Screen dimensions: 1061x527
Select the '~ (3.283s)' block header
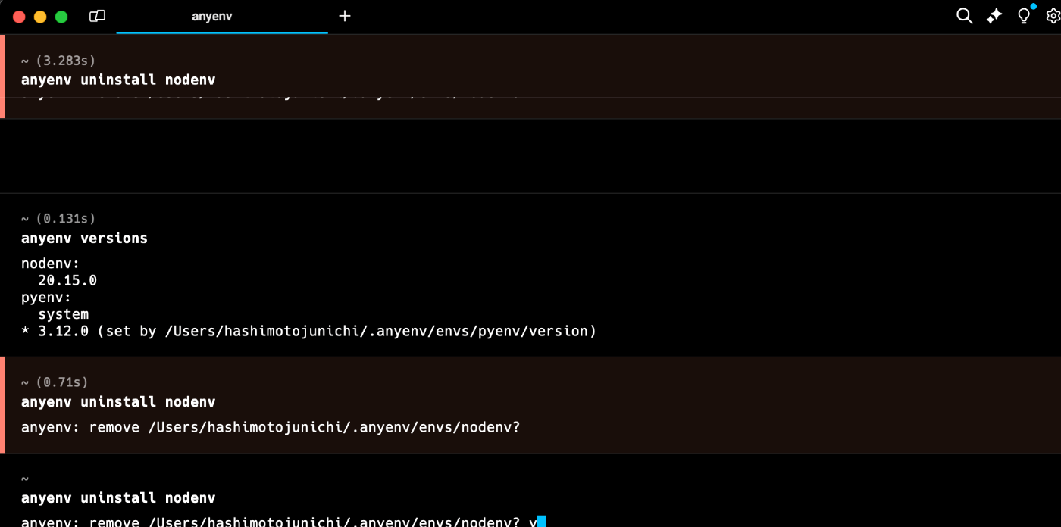pyautogui.click(x=58, y=60)
